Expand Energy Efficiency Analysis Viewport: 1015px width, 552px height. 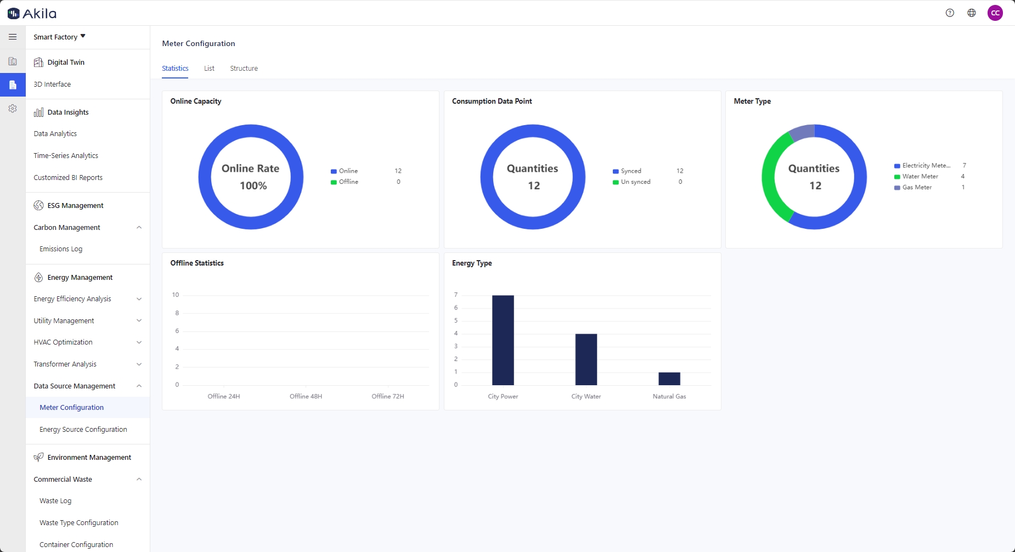pyautogui.click(x=139, y=299)
